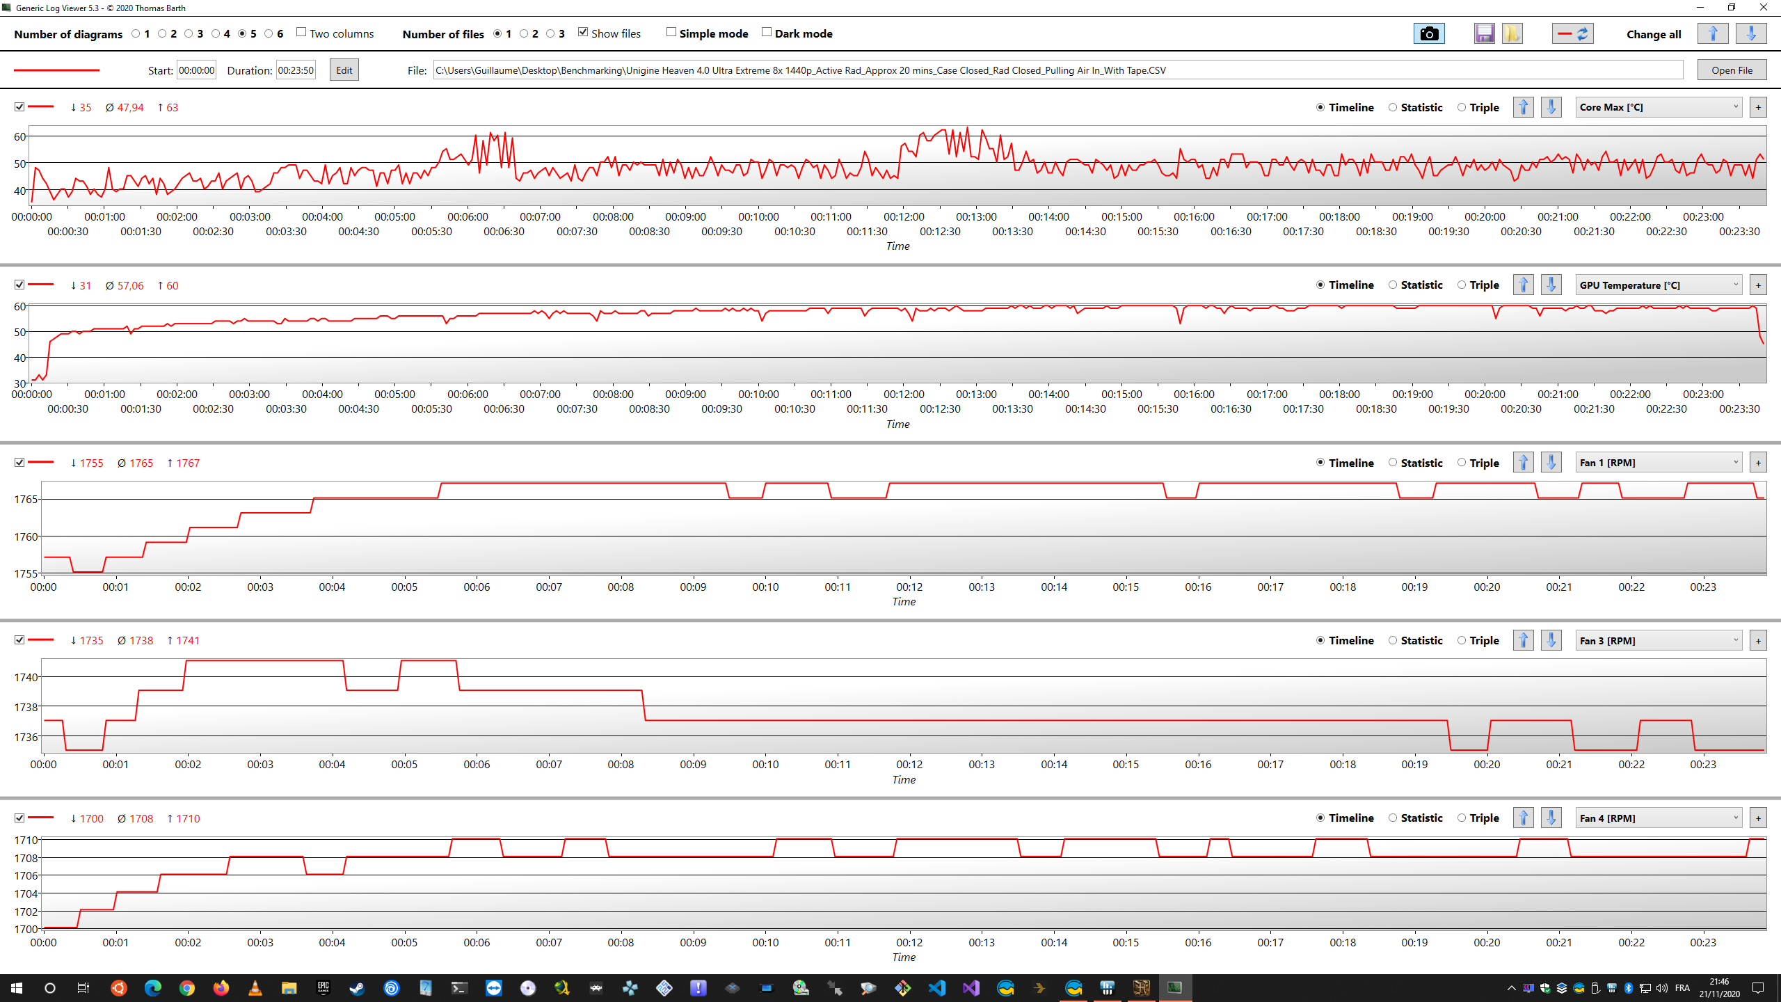
Task: Click the purple floppy disk save icon
Action: (x=1483, y=33)
